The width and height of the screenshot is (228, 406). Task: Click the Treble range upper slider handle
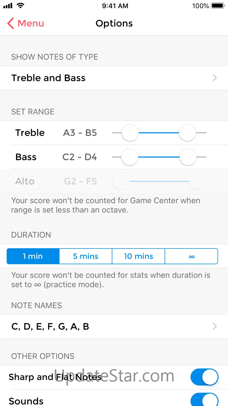(187, 133)
